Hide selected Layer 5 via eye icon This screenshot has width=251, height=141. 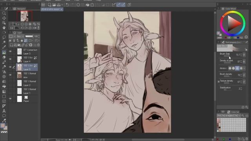click(x=10, y=67)
